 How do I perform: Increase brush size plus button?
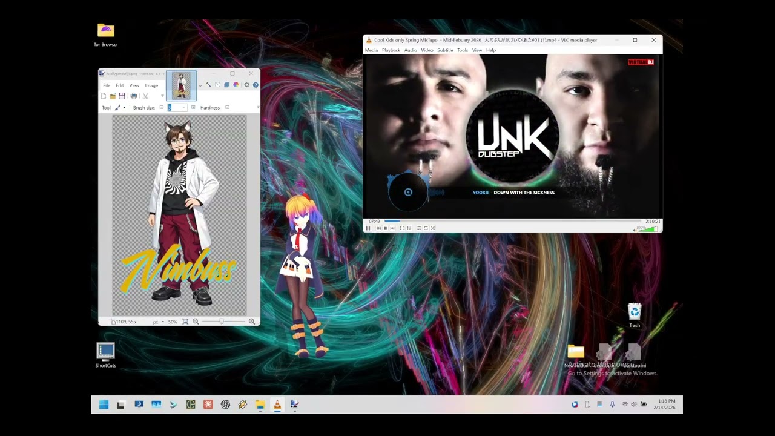193,107
